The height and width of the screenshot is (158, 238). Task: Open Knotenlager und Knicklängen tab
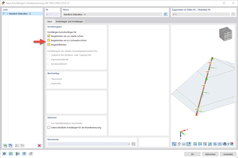click(x=70, y=21)
